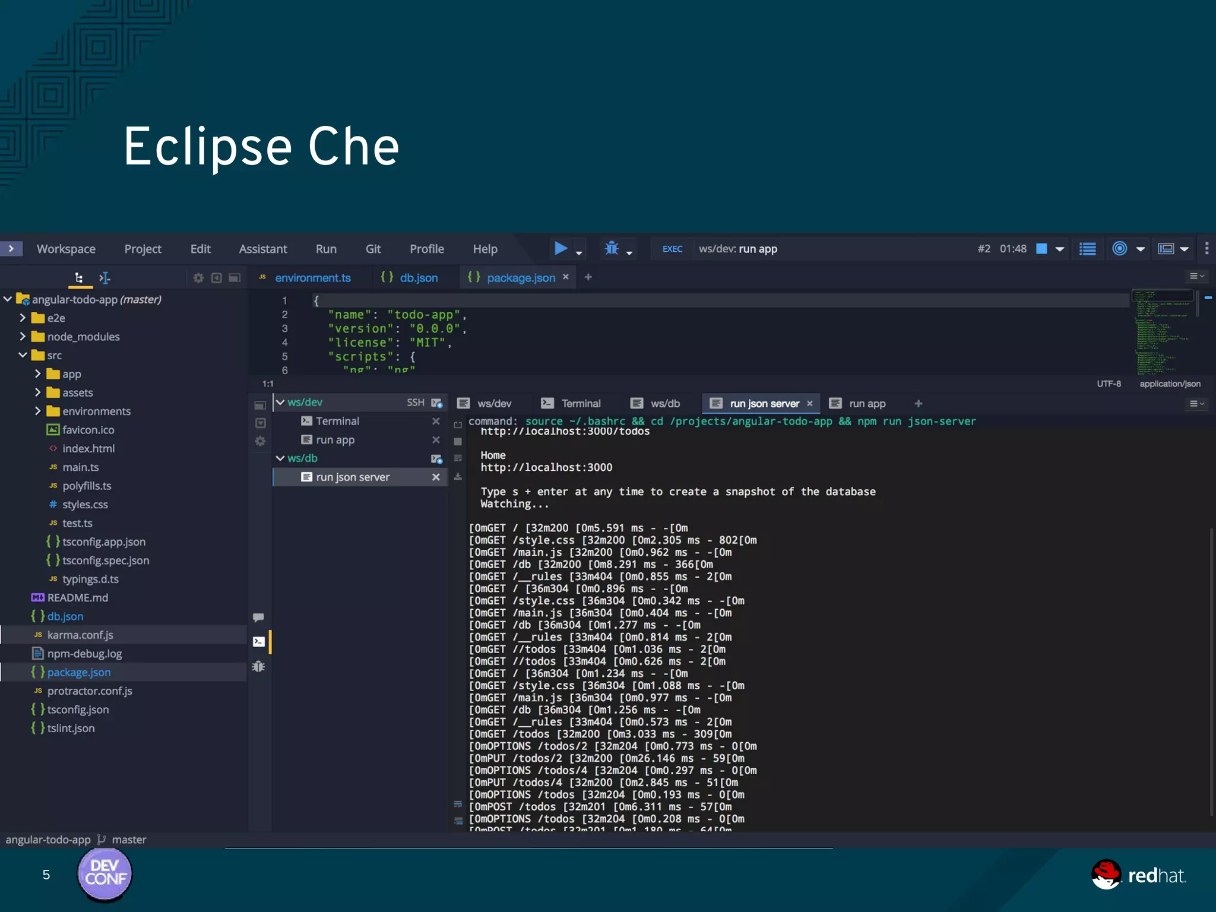Open karma.conf.js in the file tree
The image size is (1216, 912).
80,635
